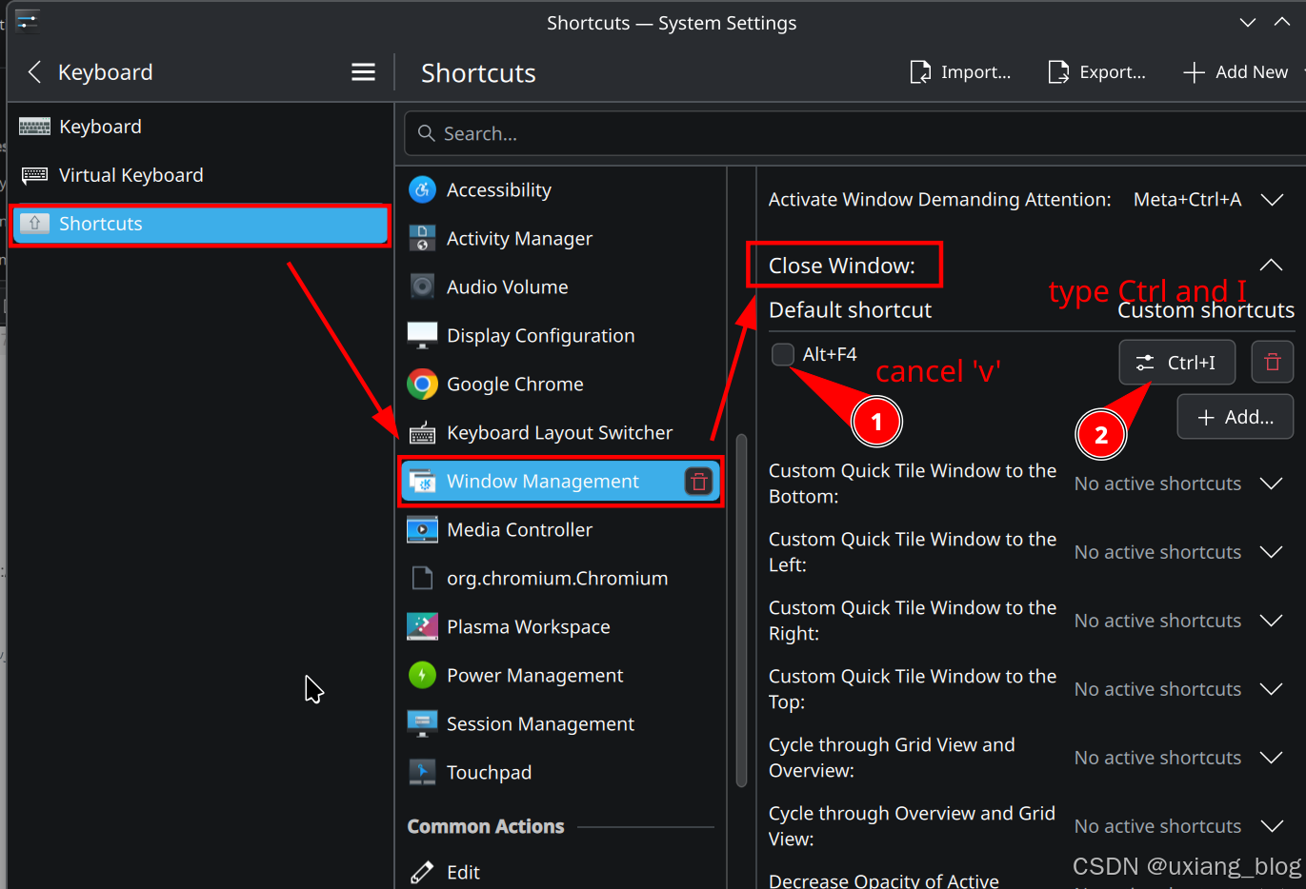Viewport: 1306px width, 889px height.
Task: Open Session Management shortcuts category
Action: click(560, 723)
